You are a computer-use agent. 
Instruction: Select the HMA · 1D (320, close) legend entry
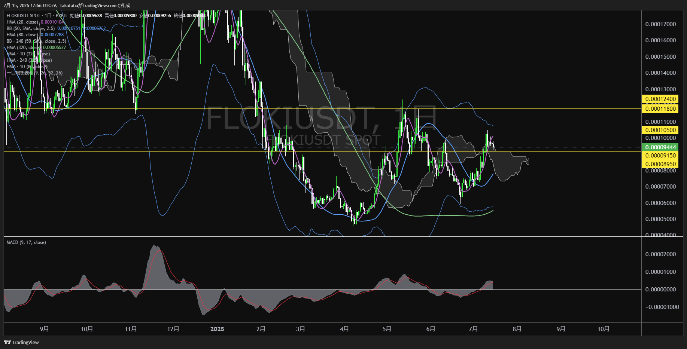pyautogui.click(x=28, y=54)
